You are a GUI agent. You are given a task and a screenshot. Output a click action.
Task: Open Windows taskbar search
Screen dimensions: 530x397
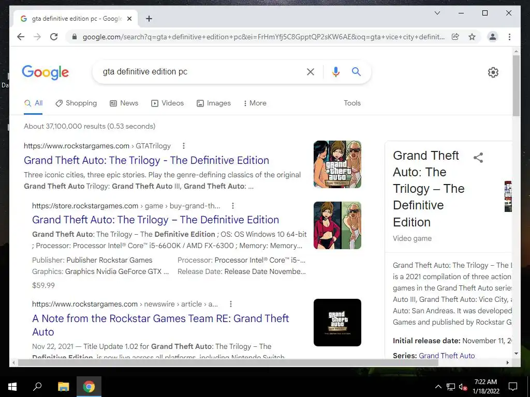37,387
